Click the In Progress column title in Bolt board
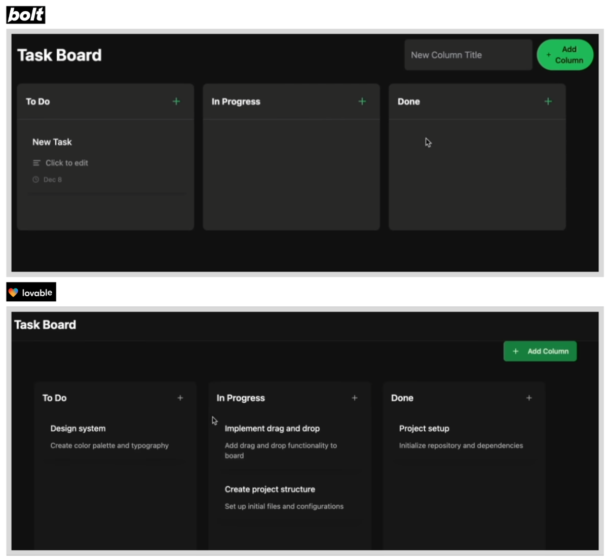 pyautogui.click(x=236, y=101)
